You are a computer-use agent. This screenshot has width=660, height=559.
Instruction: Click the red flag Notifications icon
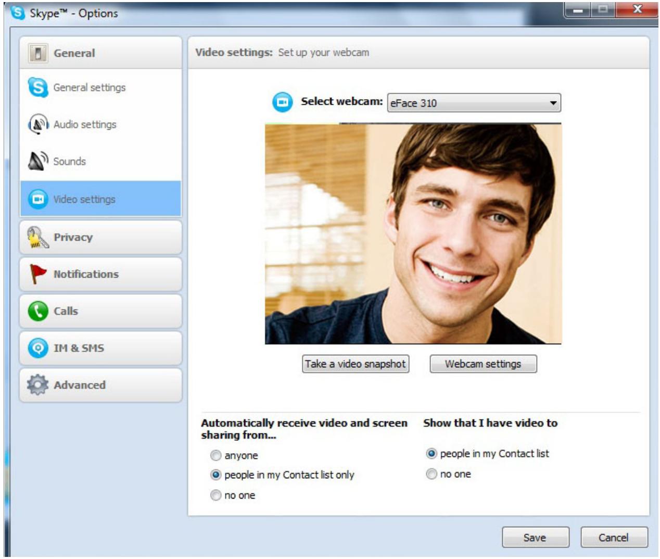point(38,274)
